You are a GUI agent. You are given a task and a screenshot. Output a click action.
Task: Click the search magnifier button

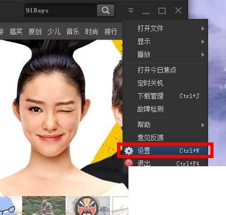(106, 10)
